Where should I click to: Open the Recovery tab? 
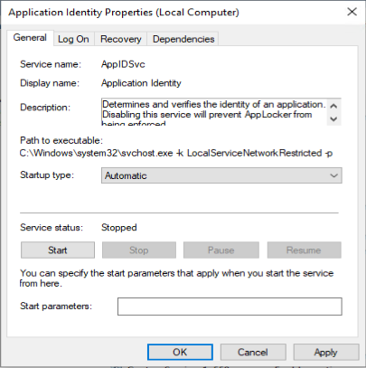coord(121,39)
